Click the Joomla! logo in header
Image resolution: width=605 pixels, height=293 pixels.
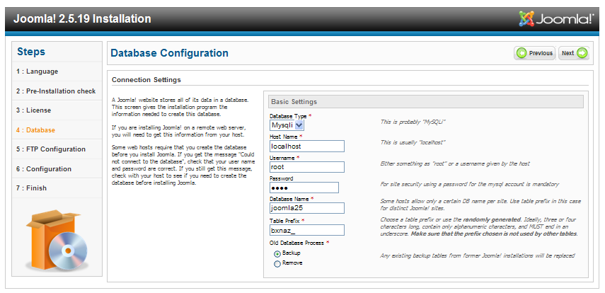pyautogui.click(x=556, y=18)
